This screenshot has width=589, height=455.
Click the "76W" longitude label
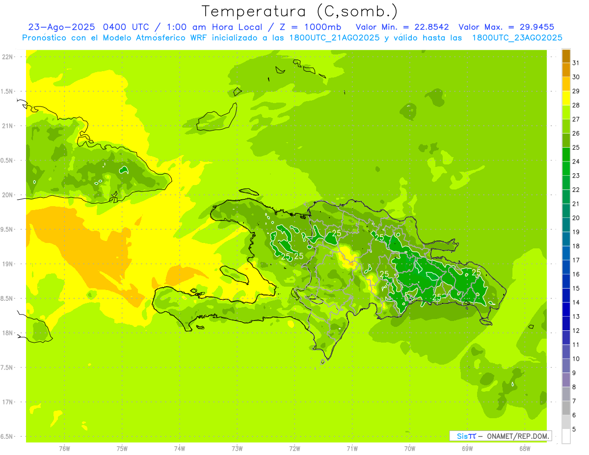point(64,448)
